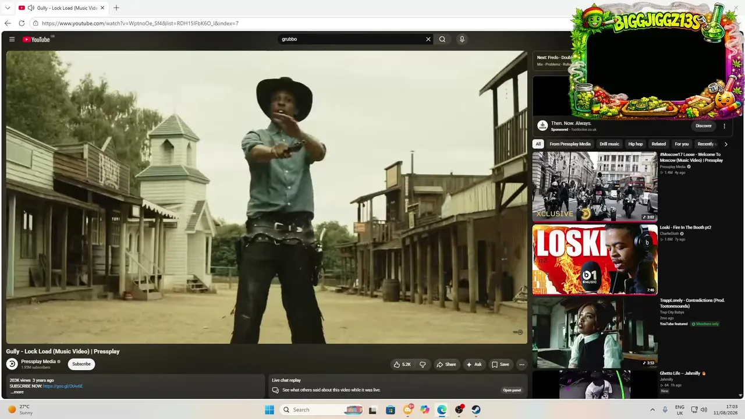This screenshot has height=419, width=745.
Task: Open more actions ellipsis under video
Action: (521, 364)
